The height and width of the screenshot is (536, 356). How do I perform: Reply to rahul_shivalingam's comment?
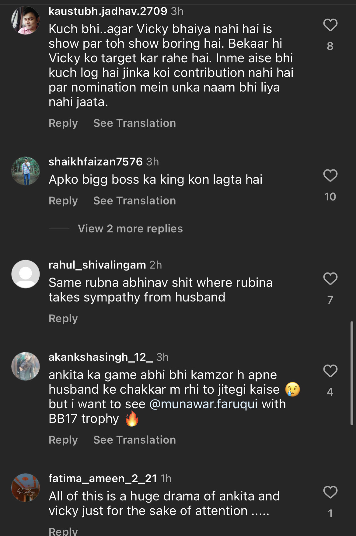(63, 319)
